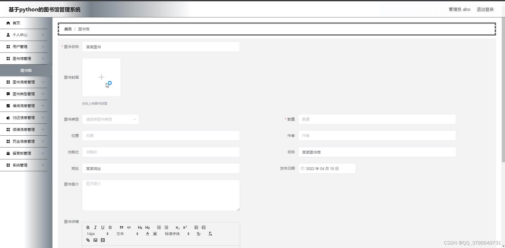505x248 pixels.
Task: Open the 文本 heading style dropdown
Action: tap(127, 234)
